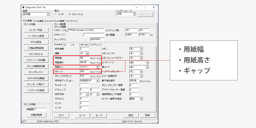Screen dimensions: 256x128
Task: Select the Z settings tab
Action: pos(65,45)
